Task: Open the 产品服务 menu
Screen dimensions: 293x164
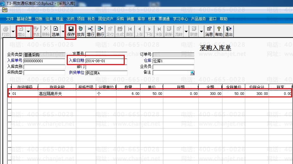Action: pos(198,19)
